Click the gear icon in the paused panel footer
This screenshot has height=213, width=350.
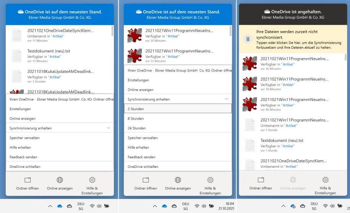pyautogui.click(x=325, y=180)
